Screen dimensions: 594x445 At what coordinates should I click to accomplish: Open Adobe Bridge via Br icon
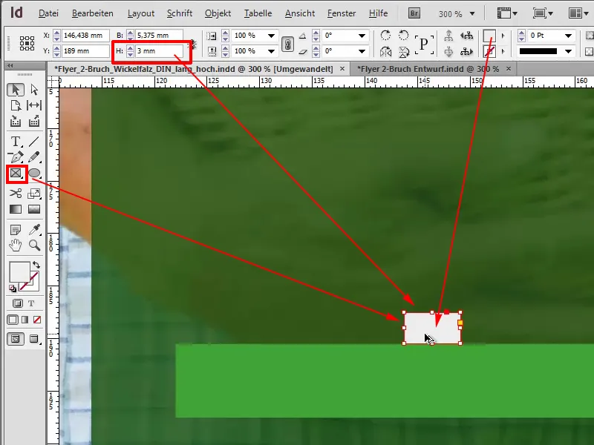(414, 13)
